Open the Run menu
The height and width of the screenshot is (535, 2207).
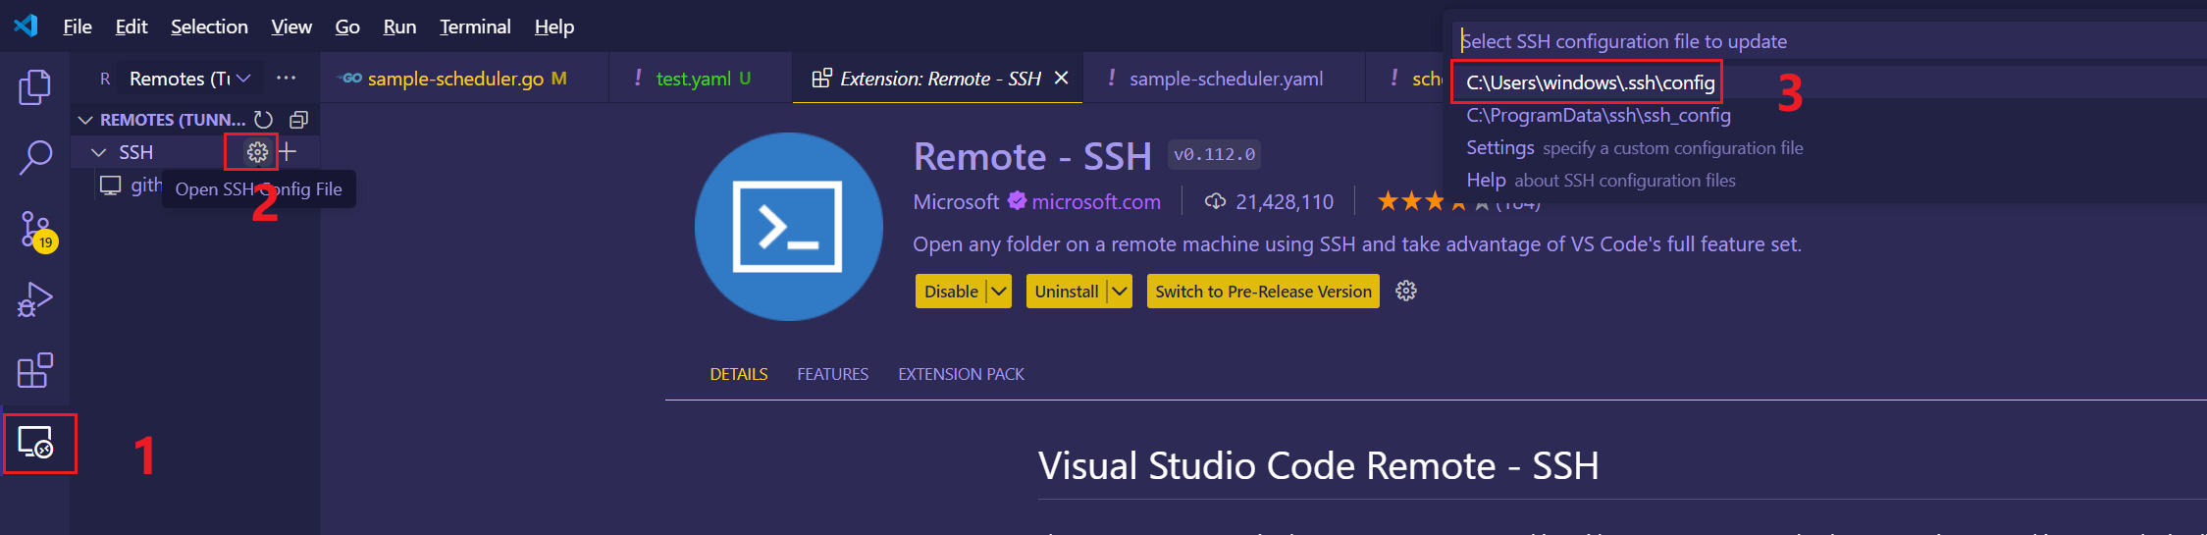click(399, 27)
